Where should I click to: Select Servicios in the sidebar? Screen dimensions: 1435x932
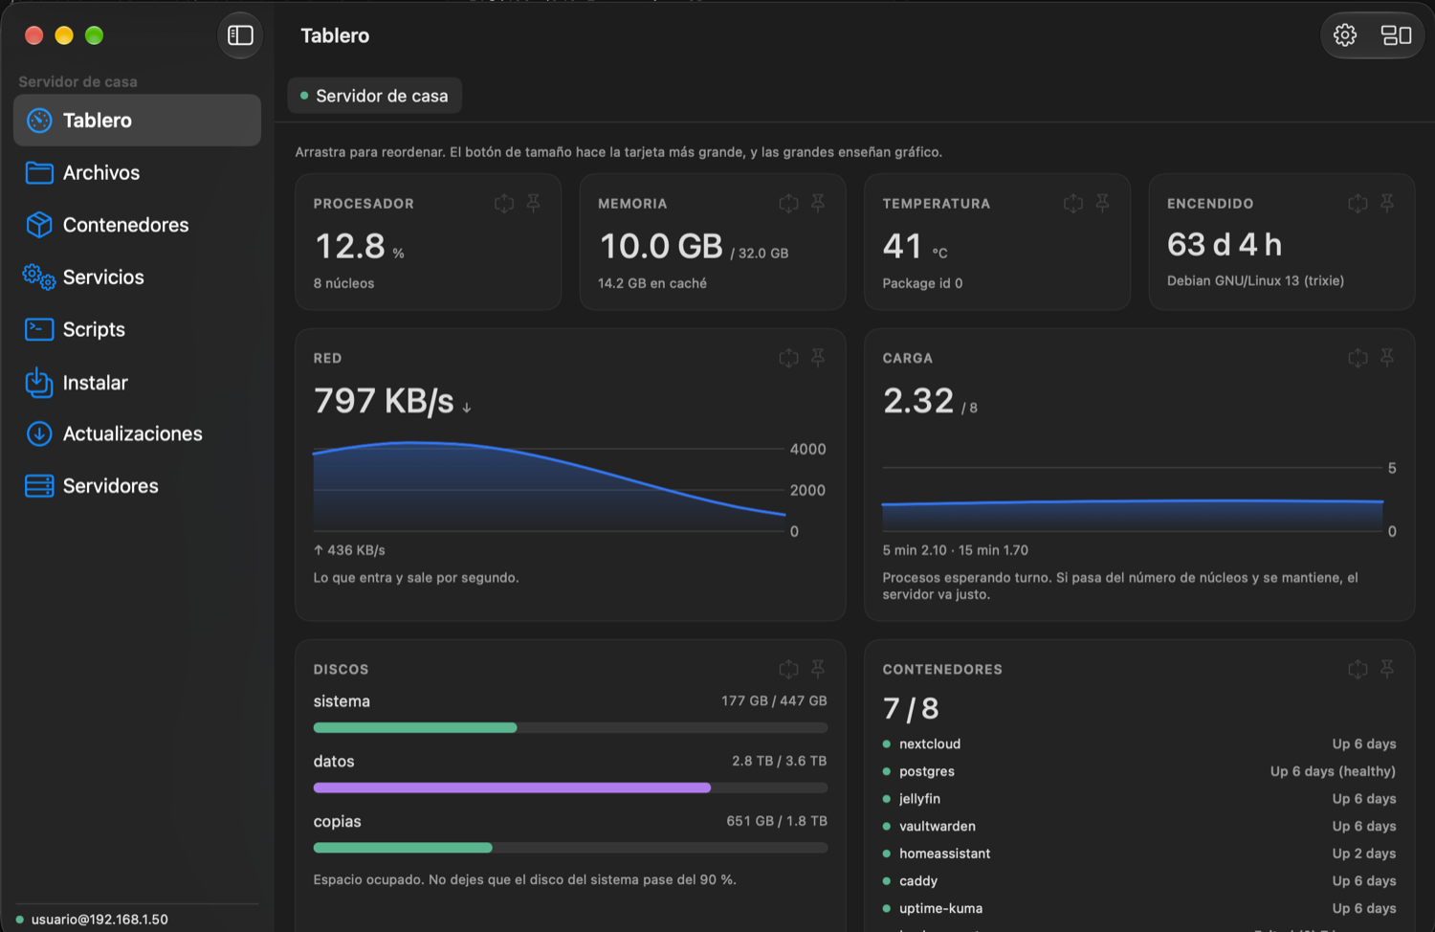[x=137, y=277]
